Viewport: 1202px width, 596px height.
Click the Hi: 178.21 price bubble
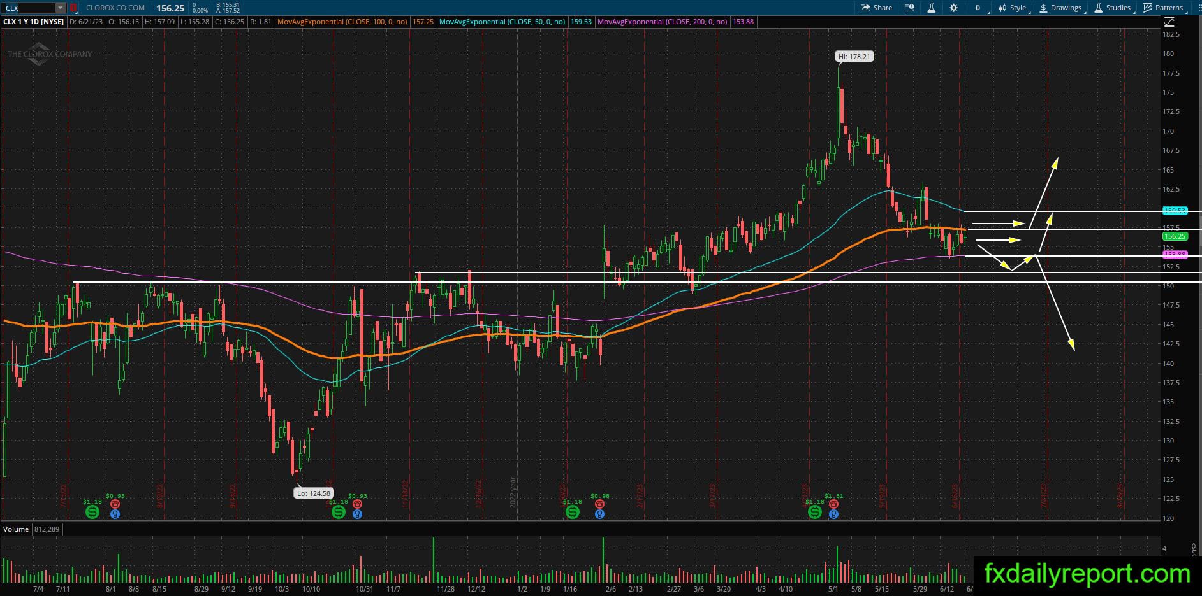(x=854, y=57)
